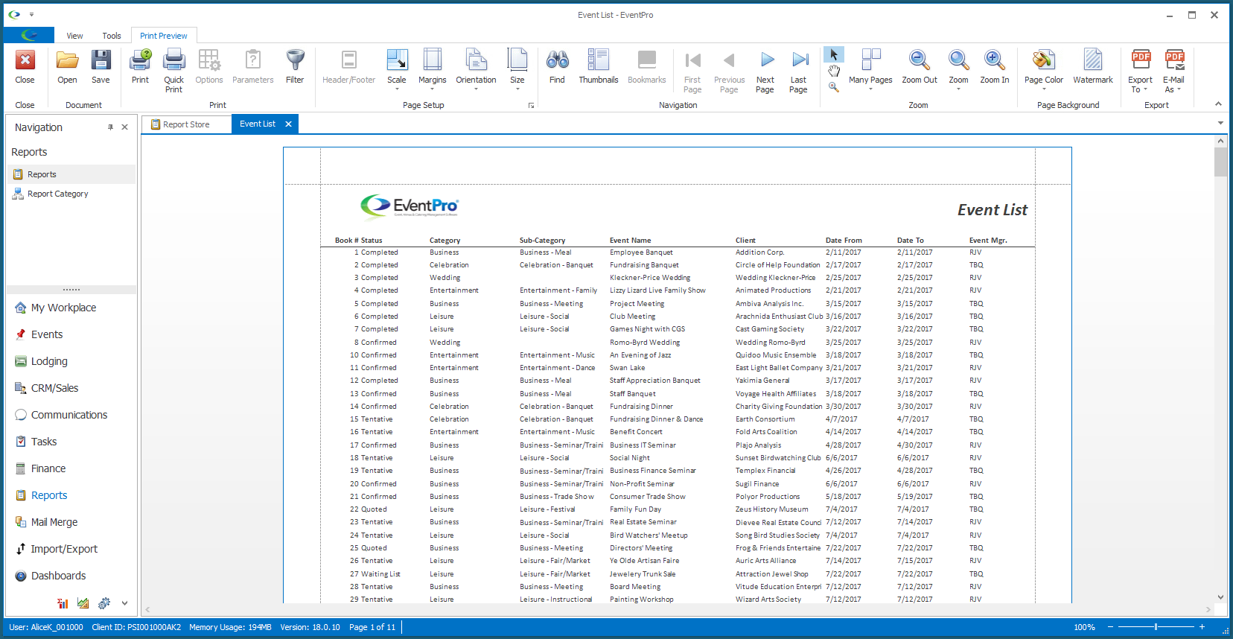Click the line chart icon below Dashboards
The height and width of the screenshot is (639, 1233).
click(x=83, y=603)
